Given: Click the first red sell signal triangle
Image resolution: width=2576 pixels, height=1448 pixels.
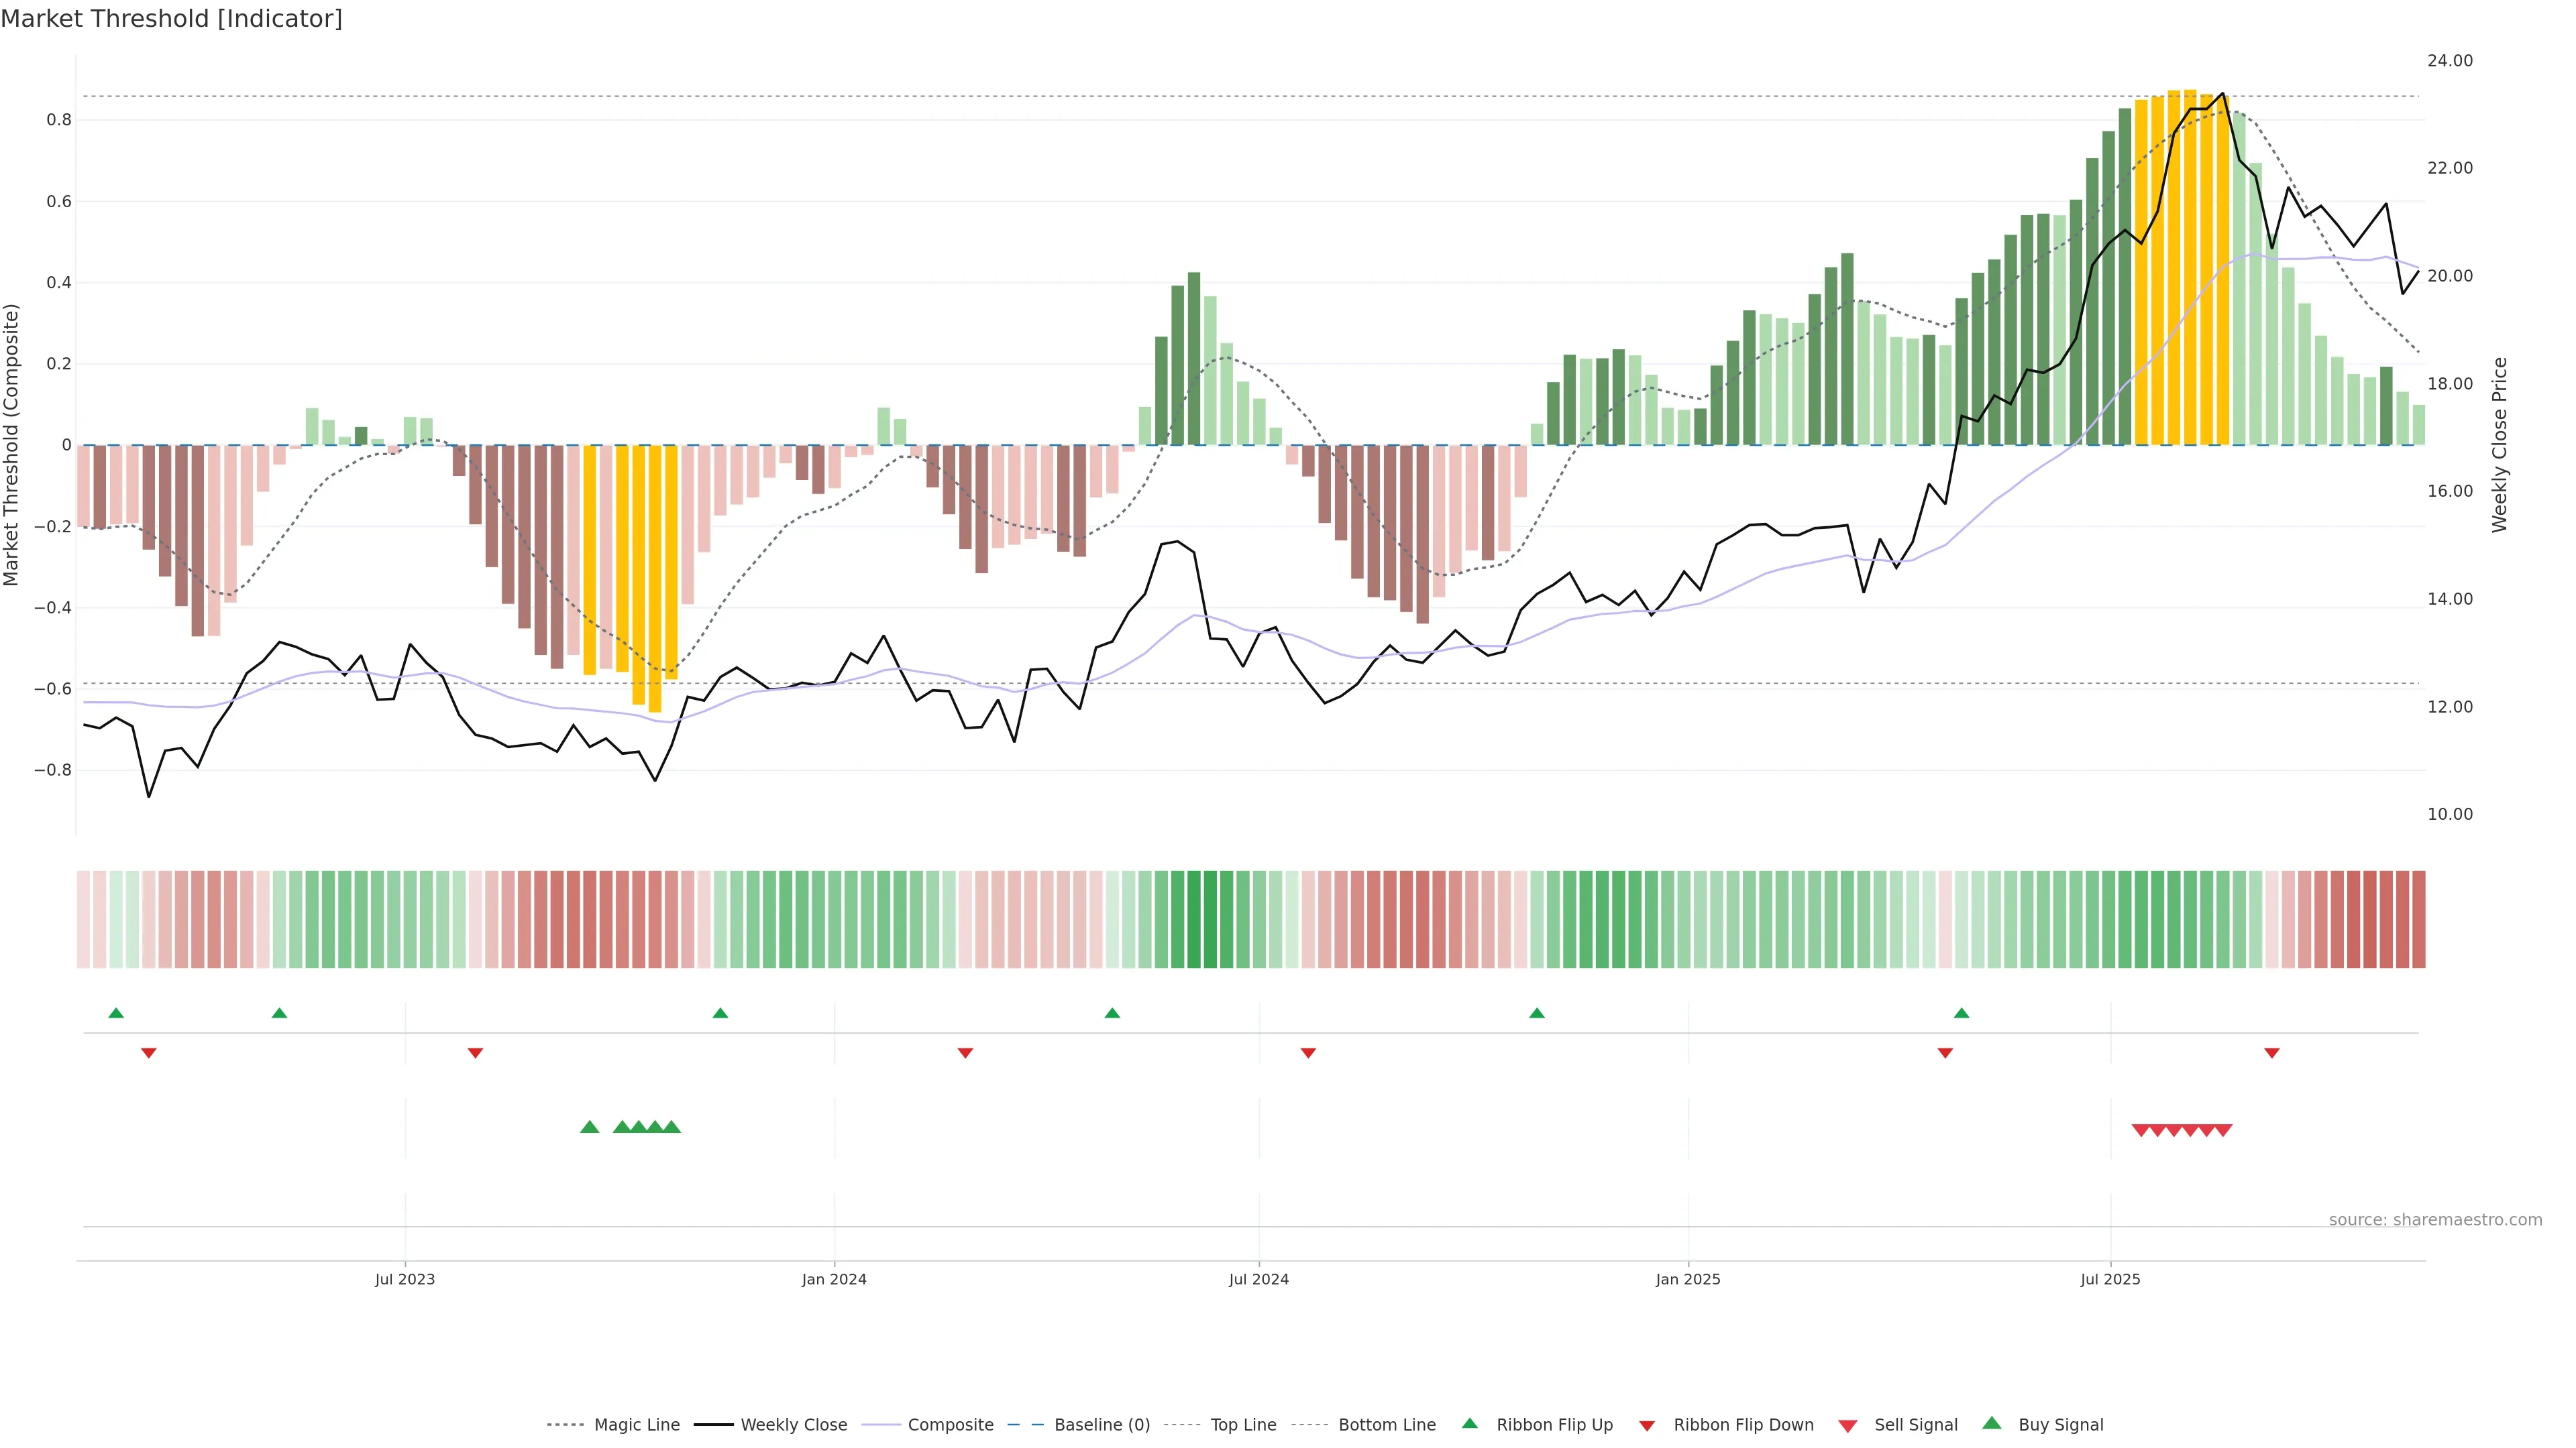Looking at the screenshot, I should (2141, 1130).
